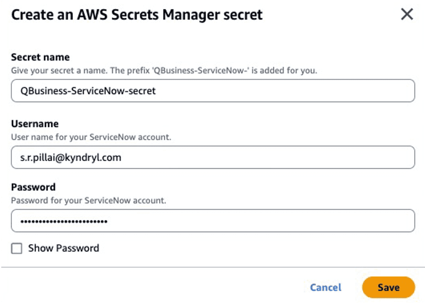The image size is (425, 304).
Task: Tick the Show Password checkbox
Action: 17,248
